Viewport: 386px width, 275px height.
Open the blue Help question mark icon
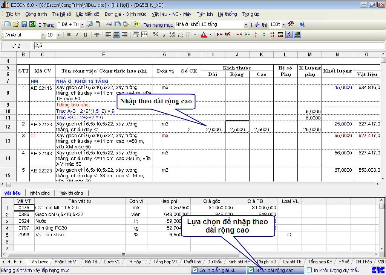click(302, 24)
